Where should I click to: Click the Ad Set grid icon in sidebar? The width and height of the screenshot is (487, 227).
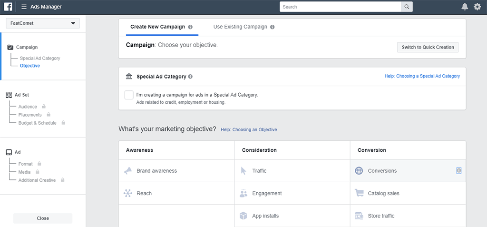[9, 95]
